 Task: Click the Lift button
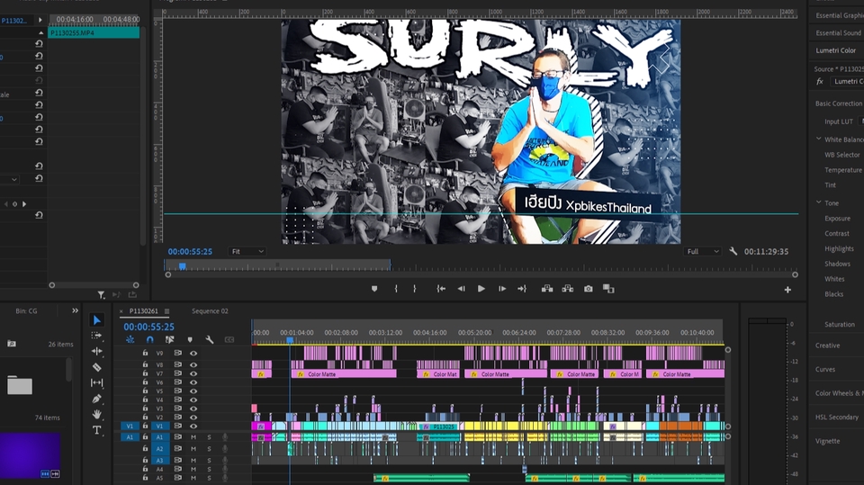547,289
